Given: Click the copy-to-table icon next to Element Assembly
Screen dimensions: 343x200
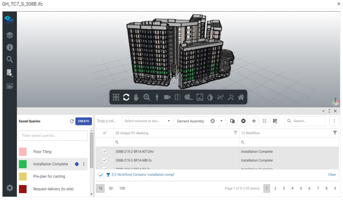Looking at the screenshot, I should click(x=233, y=121).
